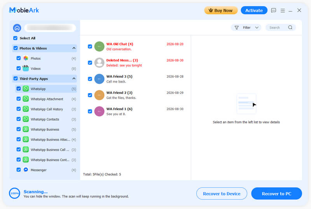Image resolution: width=311 pixels, height=209 pixels.
Task: Uncheck the Deleted Mess... conversation checkbox
Action: click(90, 63)
